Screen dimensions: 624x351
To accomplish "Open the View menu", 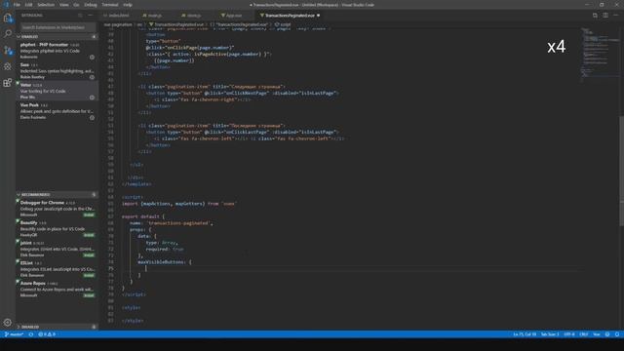I will pos(63,5).
